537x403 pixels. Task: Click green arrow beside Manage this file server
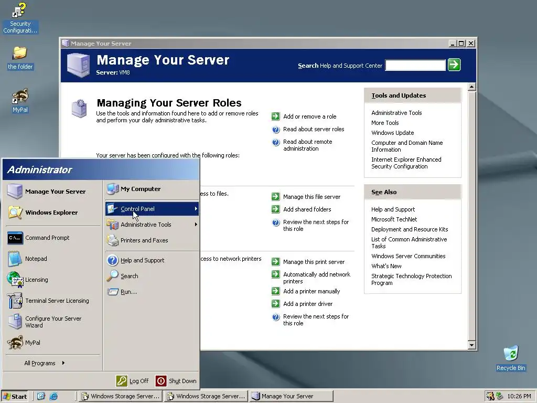tap(276, 196)
